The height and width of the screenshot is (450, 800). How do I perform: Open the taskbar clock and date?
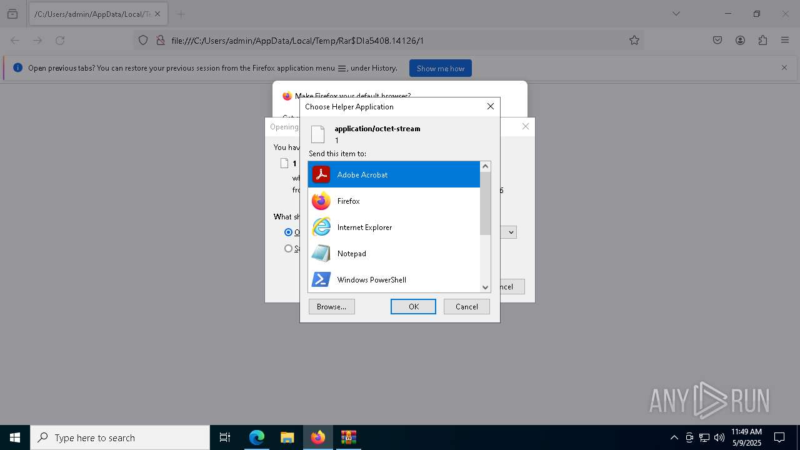click(x=747, y=437)
